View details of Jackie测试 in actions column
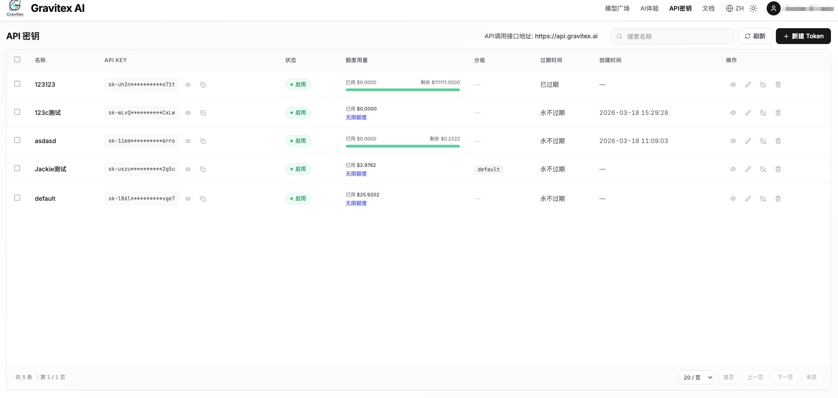 733,169
